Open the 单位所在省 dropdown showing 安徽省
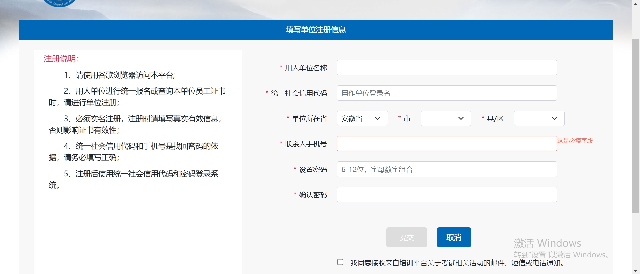Viewport: 640px width, 274px height. (362, 118)
